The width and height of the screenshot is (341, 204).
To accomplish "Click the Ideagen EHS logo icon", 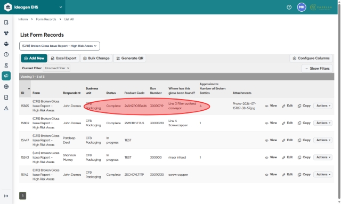I will (x=8, y=7).
